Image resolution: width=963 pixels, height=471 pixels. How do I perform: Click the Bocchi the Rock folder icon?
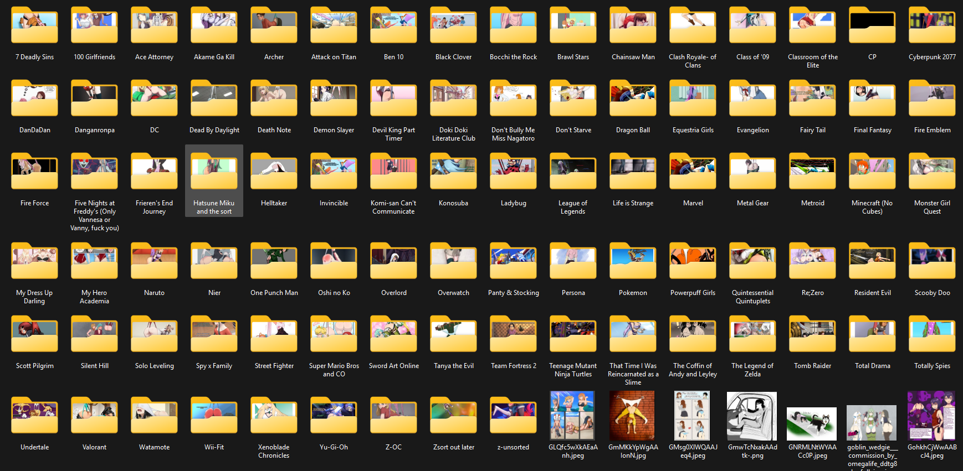pos(513,25)
